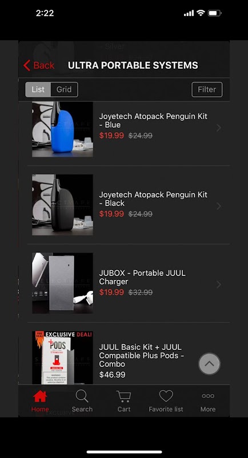248x458 pixels.
Task: Open the black Penguin Kit thumbnail
Action: [63, 205]
